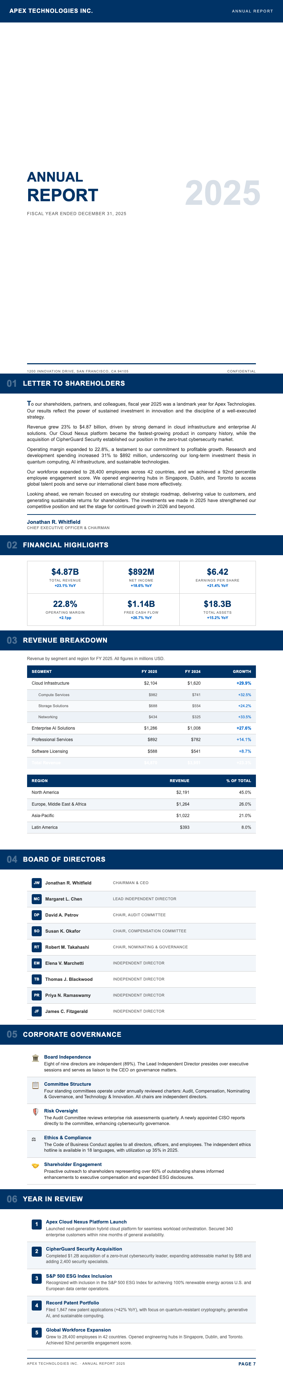The height and width of the screenshot is (1394, 283).
Task: Select the RT initials badge
Action: 37,947
